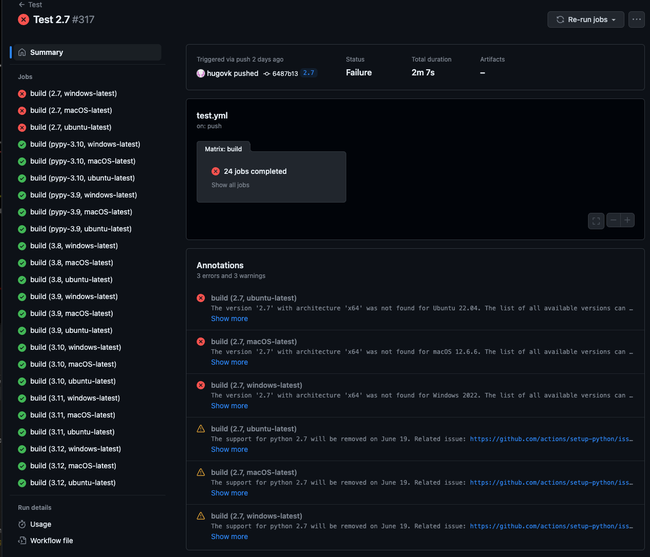Click Show all jobs in matrix card
650x557 pixels.
[230, 185]
